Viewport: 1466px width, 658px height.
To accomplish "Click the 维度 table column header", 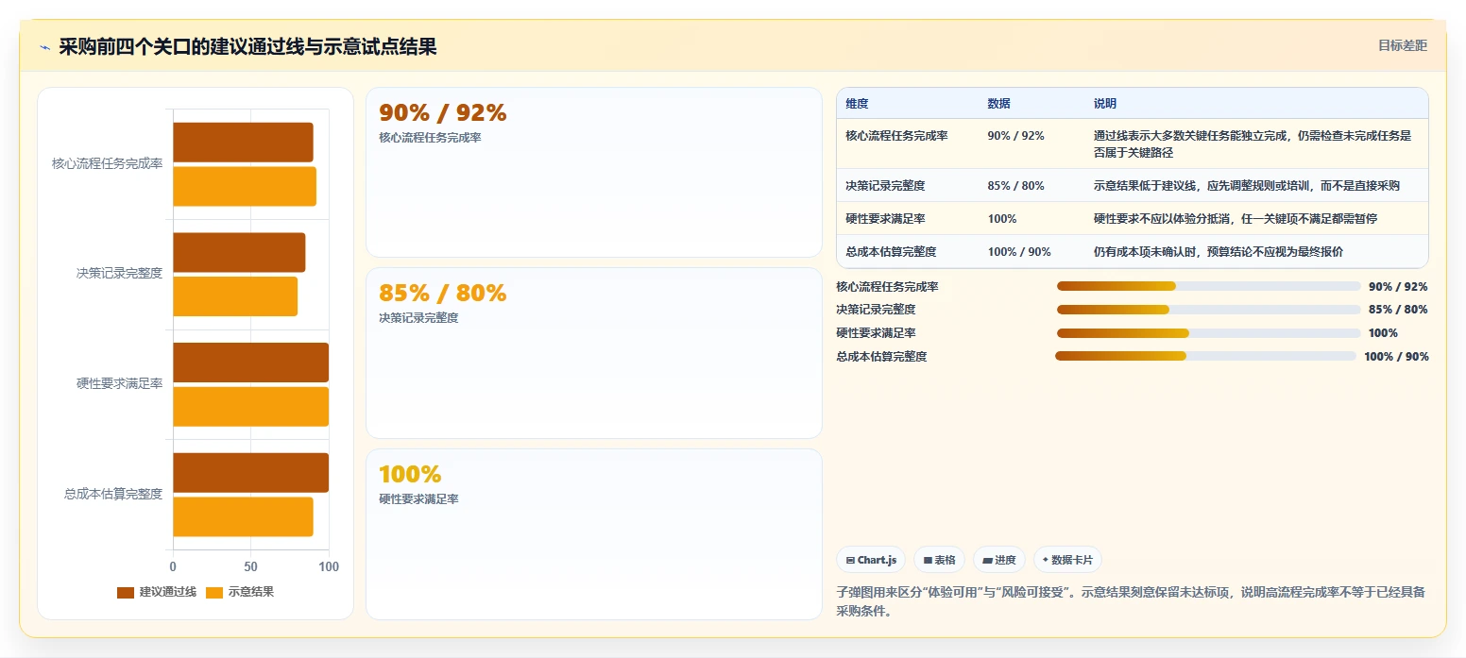I will tap(857, 103).
